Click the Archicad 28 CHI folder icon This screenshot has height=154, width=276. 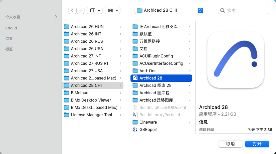[67, 86]
